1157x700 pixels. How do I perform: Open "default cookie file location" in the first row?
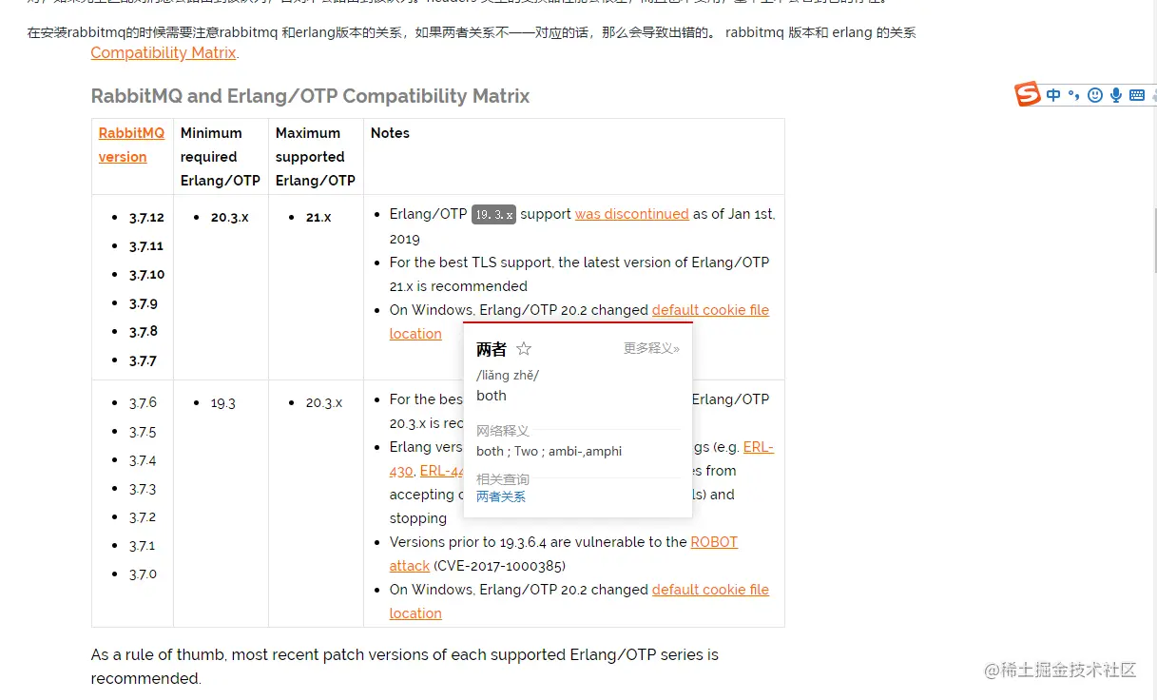(710, 310)
